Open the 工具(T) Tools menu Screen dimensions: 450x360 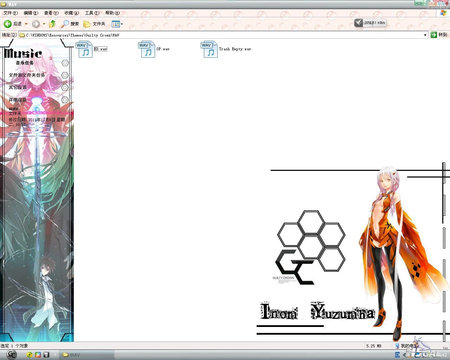click(x=92, y=13)
